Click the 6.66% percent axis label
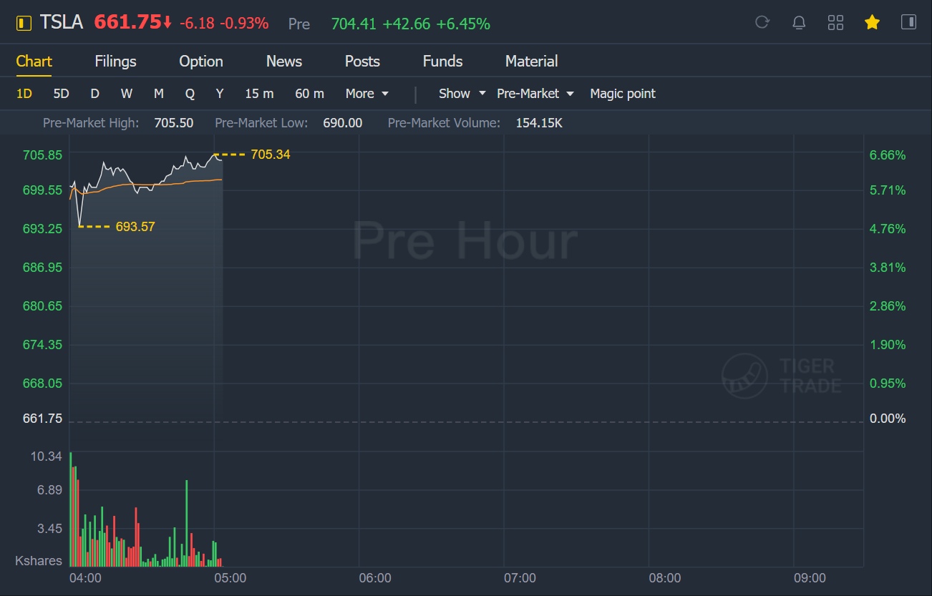 (x=888, y=155)
